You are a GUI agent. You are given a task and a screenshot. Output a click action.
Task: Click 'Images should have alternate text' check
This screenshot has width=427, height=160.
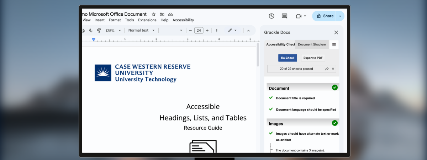click(x=307, y=137)
